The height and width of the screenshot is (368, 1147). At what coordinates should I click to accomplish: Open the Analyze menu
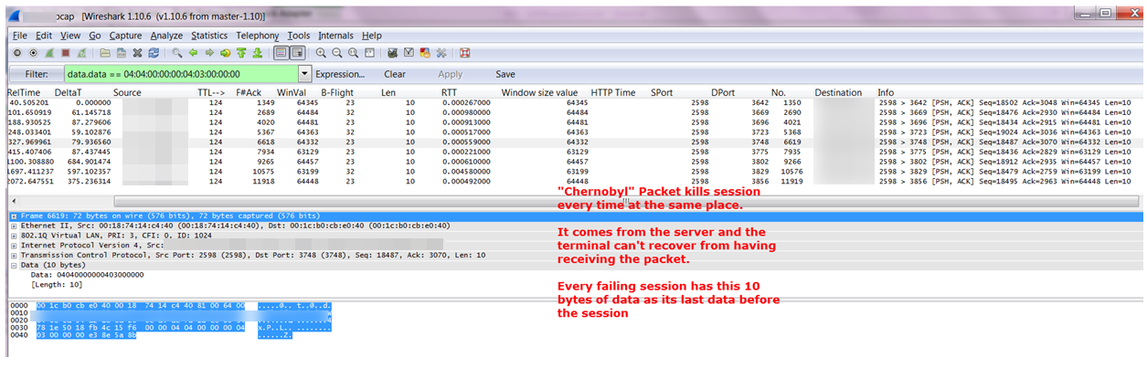tap(166, 35)
